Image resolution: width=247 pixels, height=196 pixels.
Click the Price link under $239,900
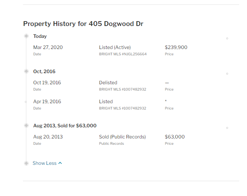point(169,54)
